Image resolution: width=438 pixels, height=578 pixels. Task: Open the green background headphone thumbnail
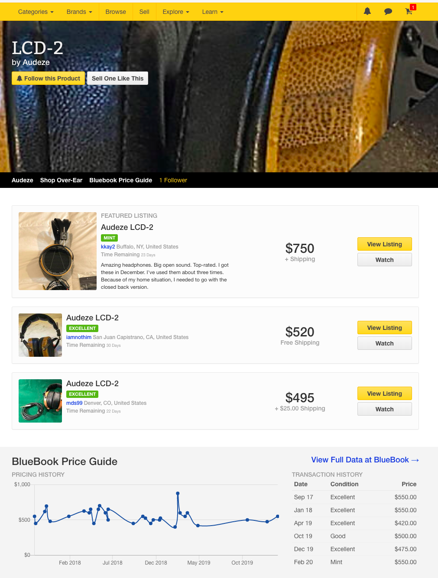coord(40,401)
